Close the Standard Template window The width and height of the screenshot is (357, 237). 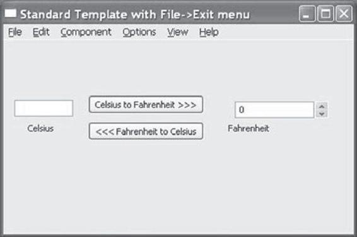pos(344,14)
